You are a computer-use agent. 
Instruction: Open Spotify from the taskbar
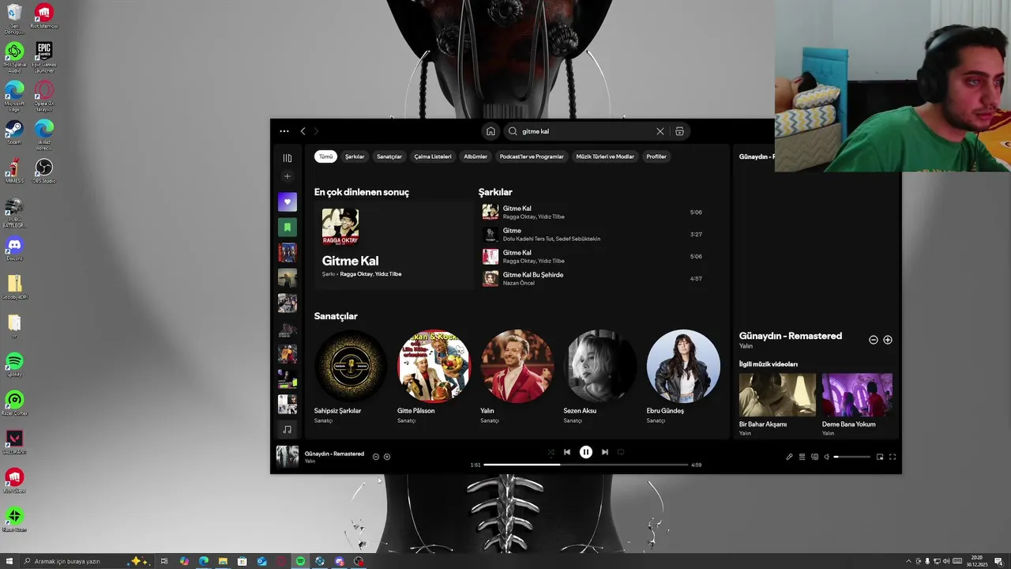tap(300, 561)
